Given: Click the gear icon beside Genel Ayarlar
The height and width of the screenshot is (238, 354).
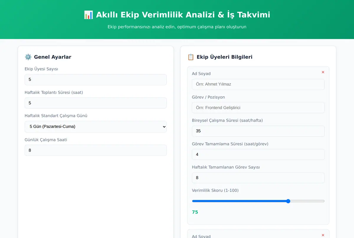Looking at the screenshot, I should (x=28, y=57).
